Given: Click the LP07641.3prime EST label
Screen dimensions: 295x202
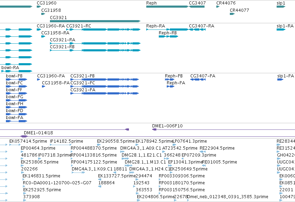Looking at the screenshot, I should point(190,141).
